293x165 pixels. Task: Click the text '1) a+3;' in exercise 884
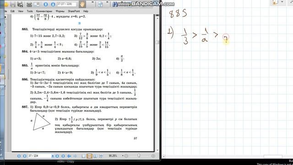coord(36,59)
